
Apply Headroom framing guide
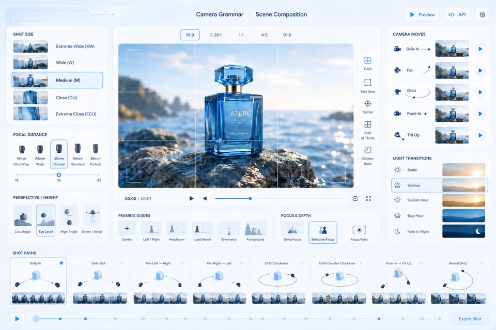pos(177,231)
